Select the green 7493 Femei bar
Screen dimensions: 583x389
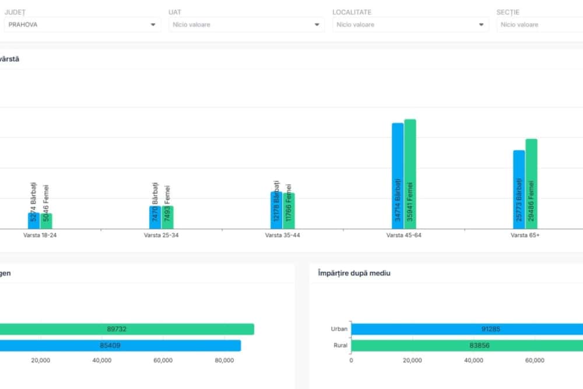coord(167,217)
